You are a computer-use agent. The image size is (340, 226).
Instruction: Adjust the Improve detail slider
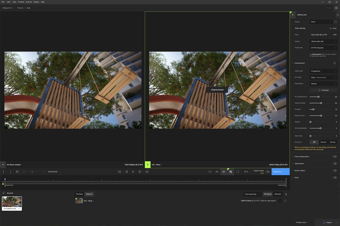click(x=321, y=103)
